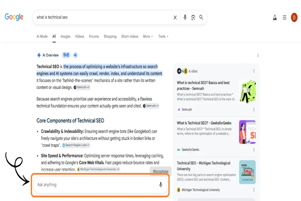Open 'What is technical SEO? Basics' Semrush result
The width and height of the screenshot is (301, 201).
coord(203,86)
